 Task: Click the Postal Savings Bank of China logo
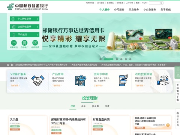27,7
